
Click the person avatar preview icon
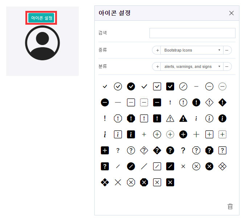42,43
